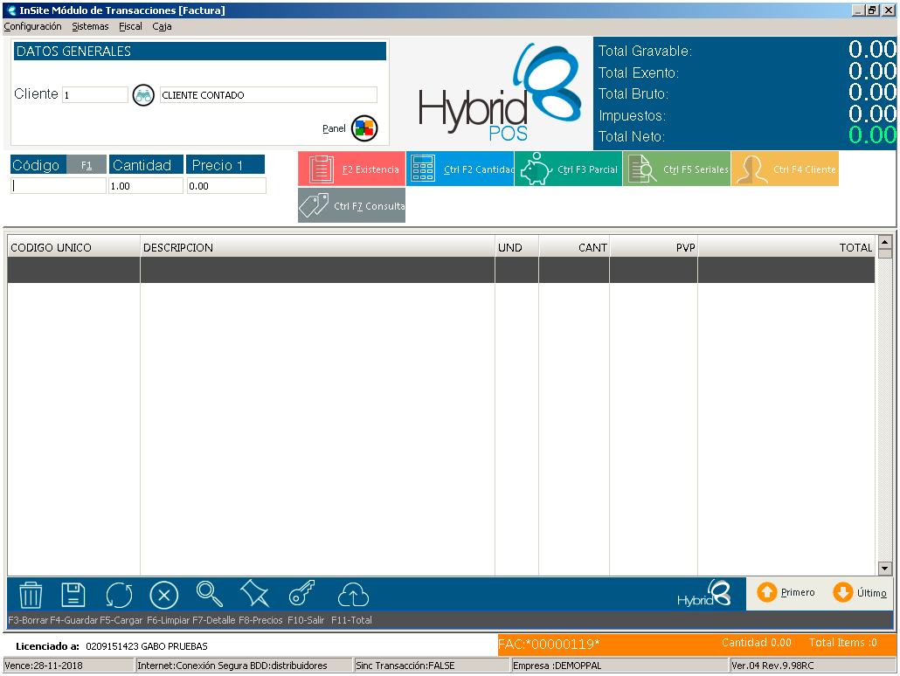Click the F2 Existencia button

pos(351,169)
